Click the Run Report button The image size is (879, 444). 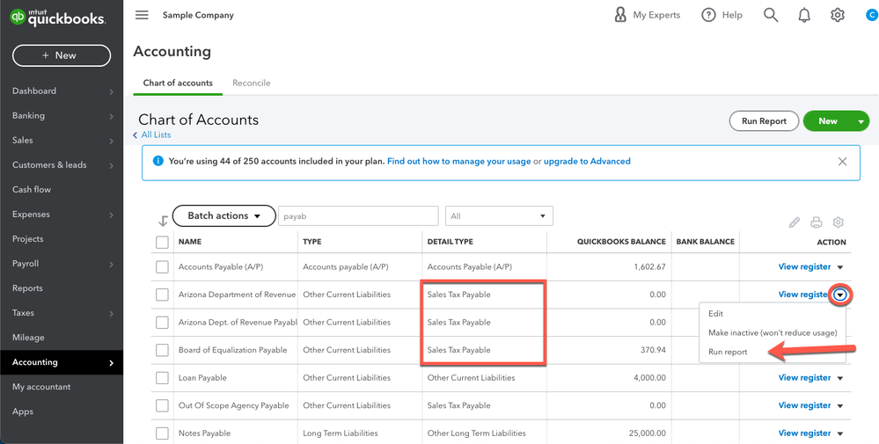point(764,121)
